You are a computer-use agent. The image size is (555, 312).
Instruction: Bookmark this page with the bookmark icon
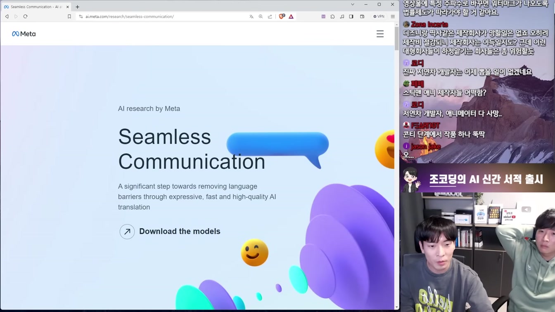pos(69,17)
